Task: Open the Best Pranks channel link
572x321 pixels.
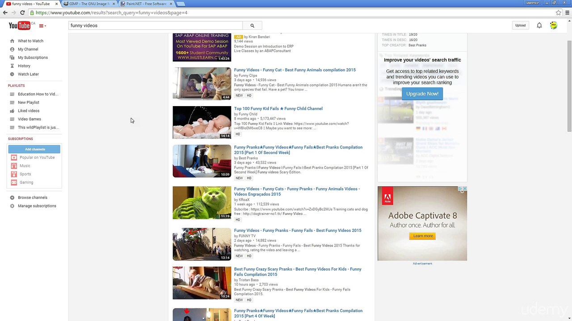Action: pyautogui.click(x=248, y=158)
